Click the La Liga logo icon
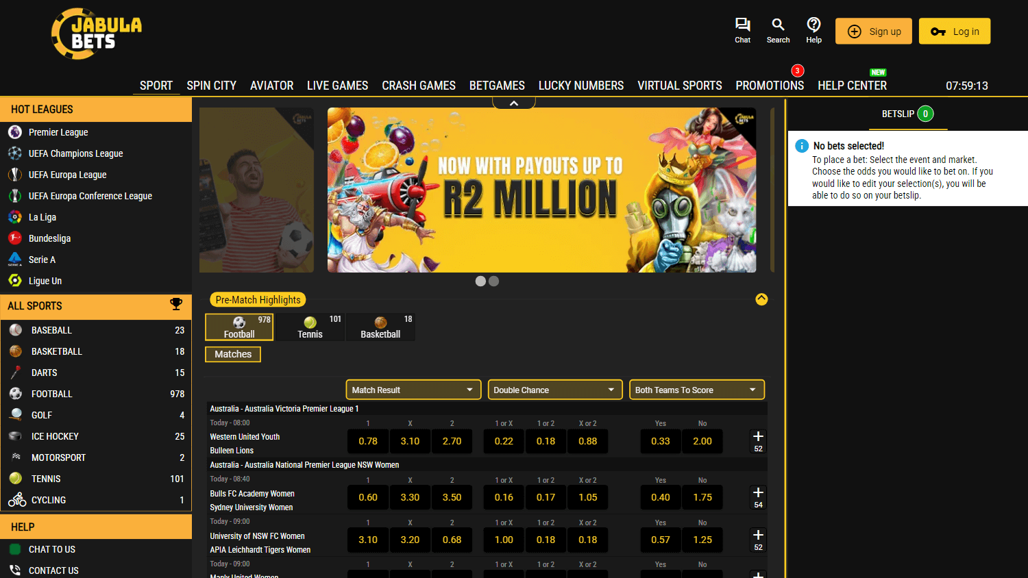 click(15, 217)
